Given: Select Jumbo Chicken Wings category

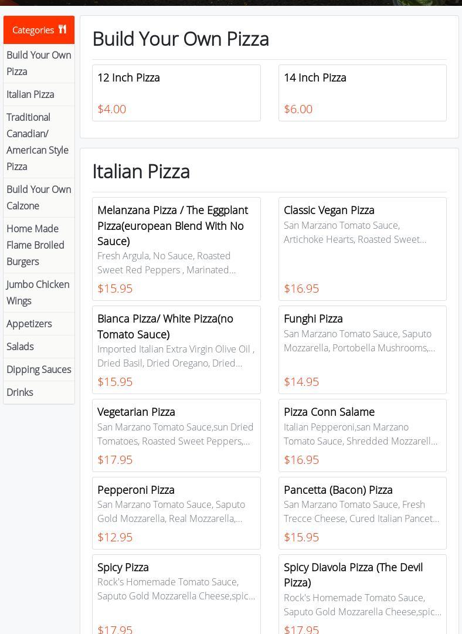Looking at the screenshot, I should [38, 293].
